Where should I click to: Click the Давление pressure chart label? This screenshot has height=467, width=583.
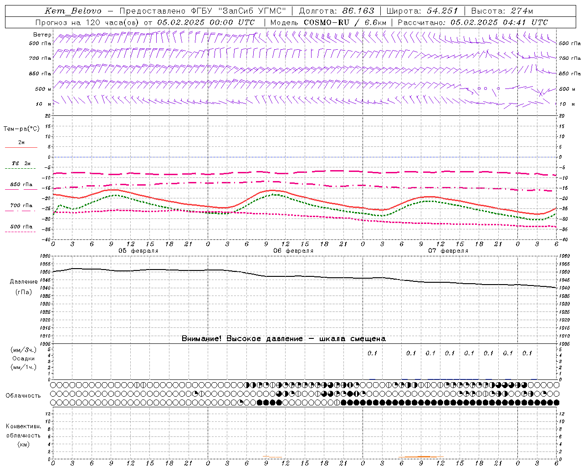(x=24, y=281)
